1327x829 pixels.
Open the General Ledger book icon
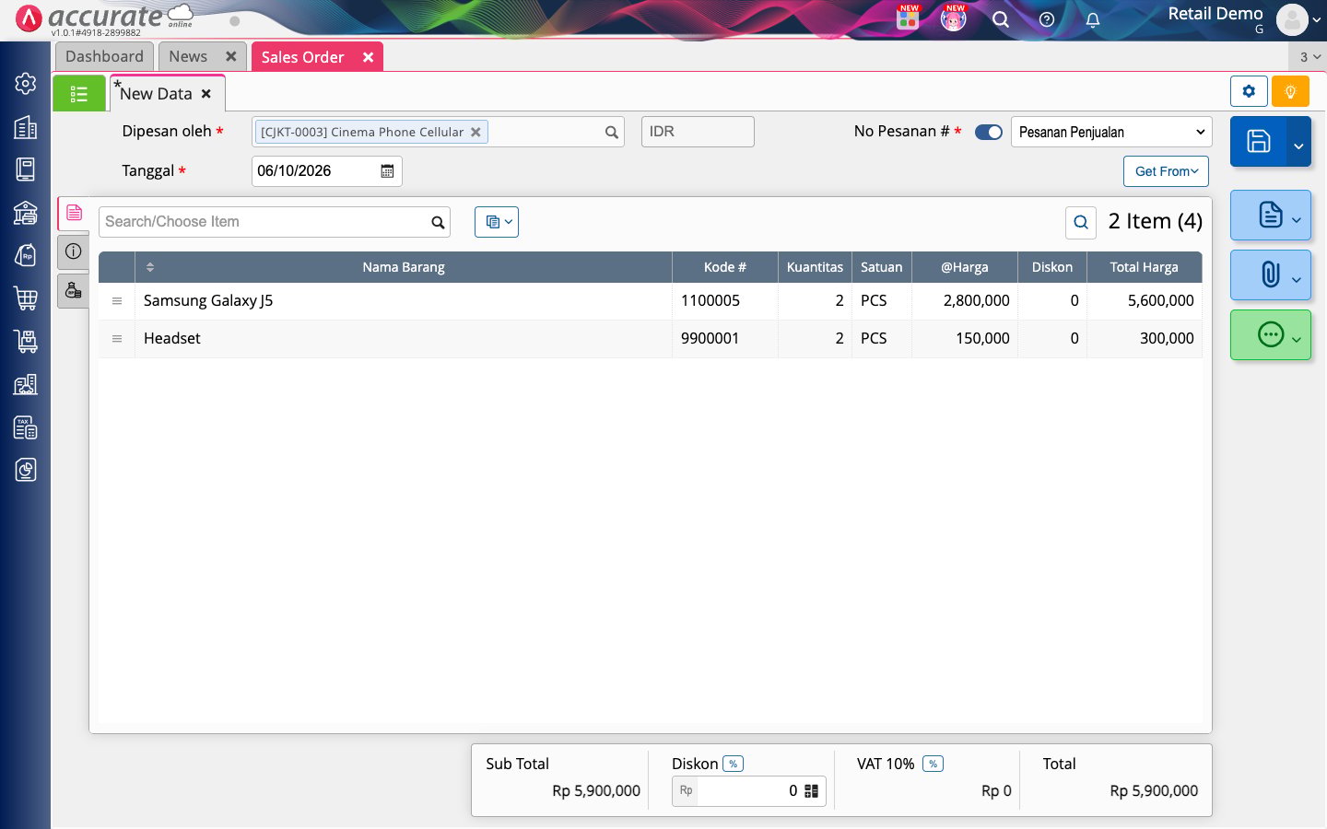coord(26,169)
